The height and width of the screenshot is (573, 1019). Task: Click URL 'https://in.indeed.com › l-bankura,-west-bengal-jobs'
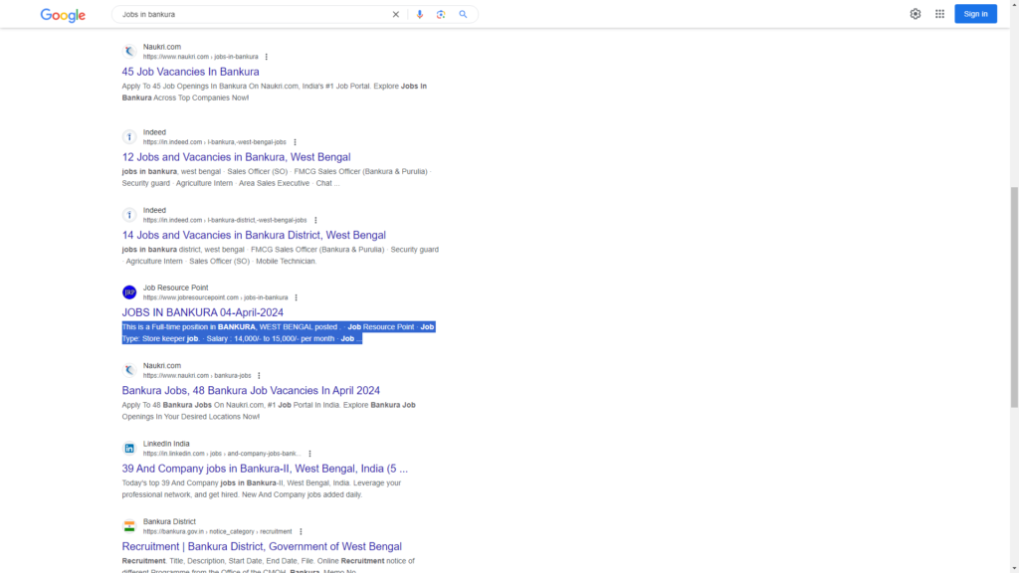pyautogui.click(x=215, y=142)
